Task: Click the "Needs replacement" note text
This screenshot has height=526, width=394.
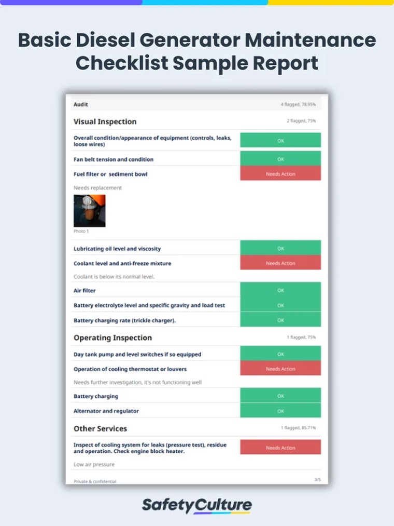Action: [x=98, y=187]
